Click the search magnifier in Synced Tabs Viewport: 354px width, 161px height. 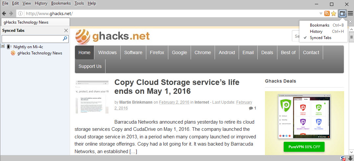[x=65, y=39]
